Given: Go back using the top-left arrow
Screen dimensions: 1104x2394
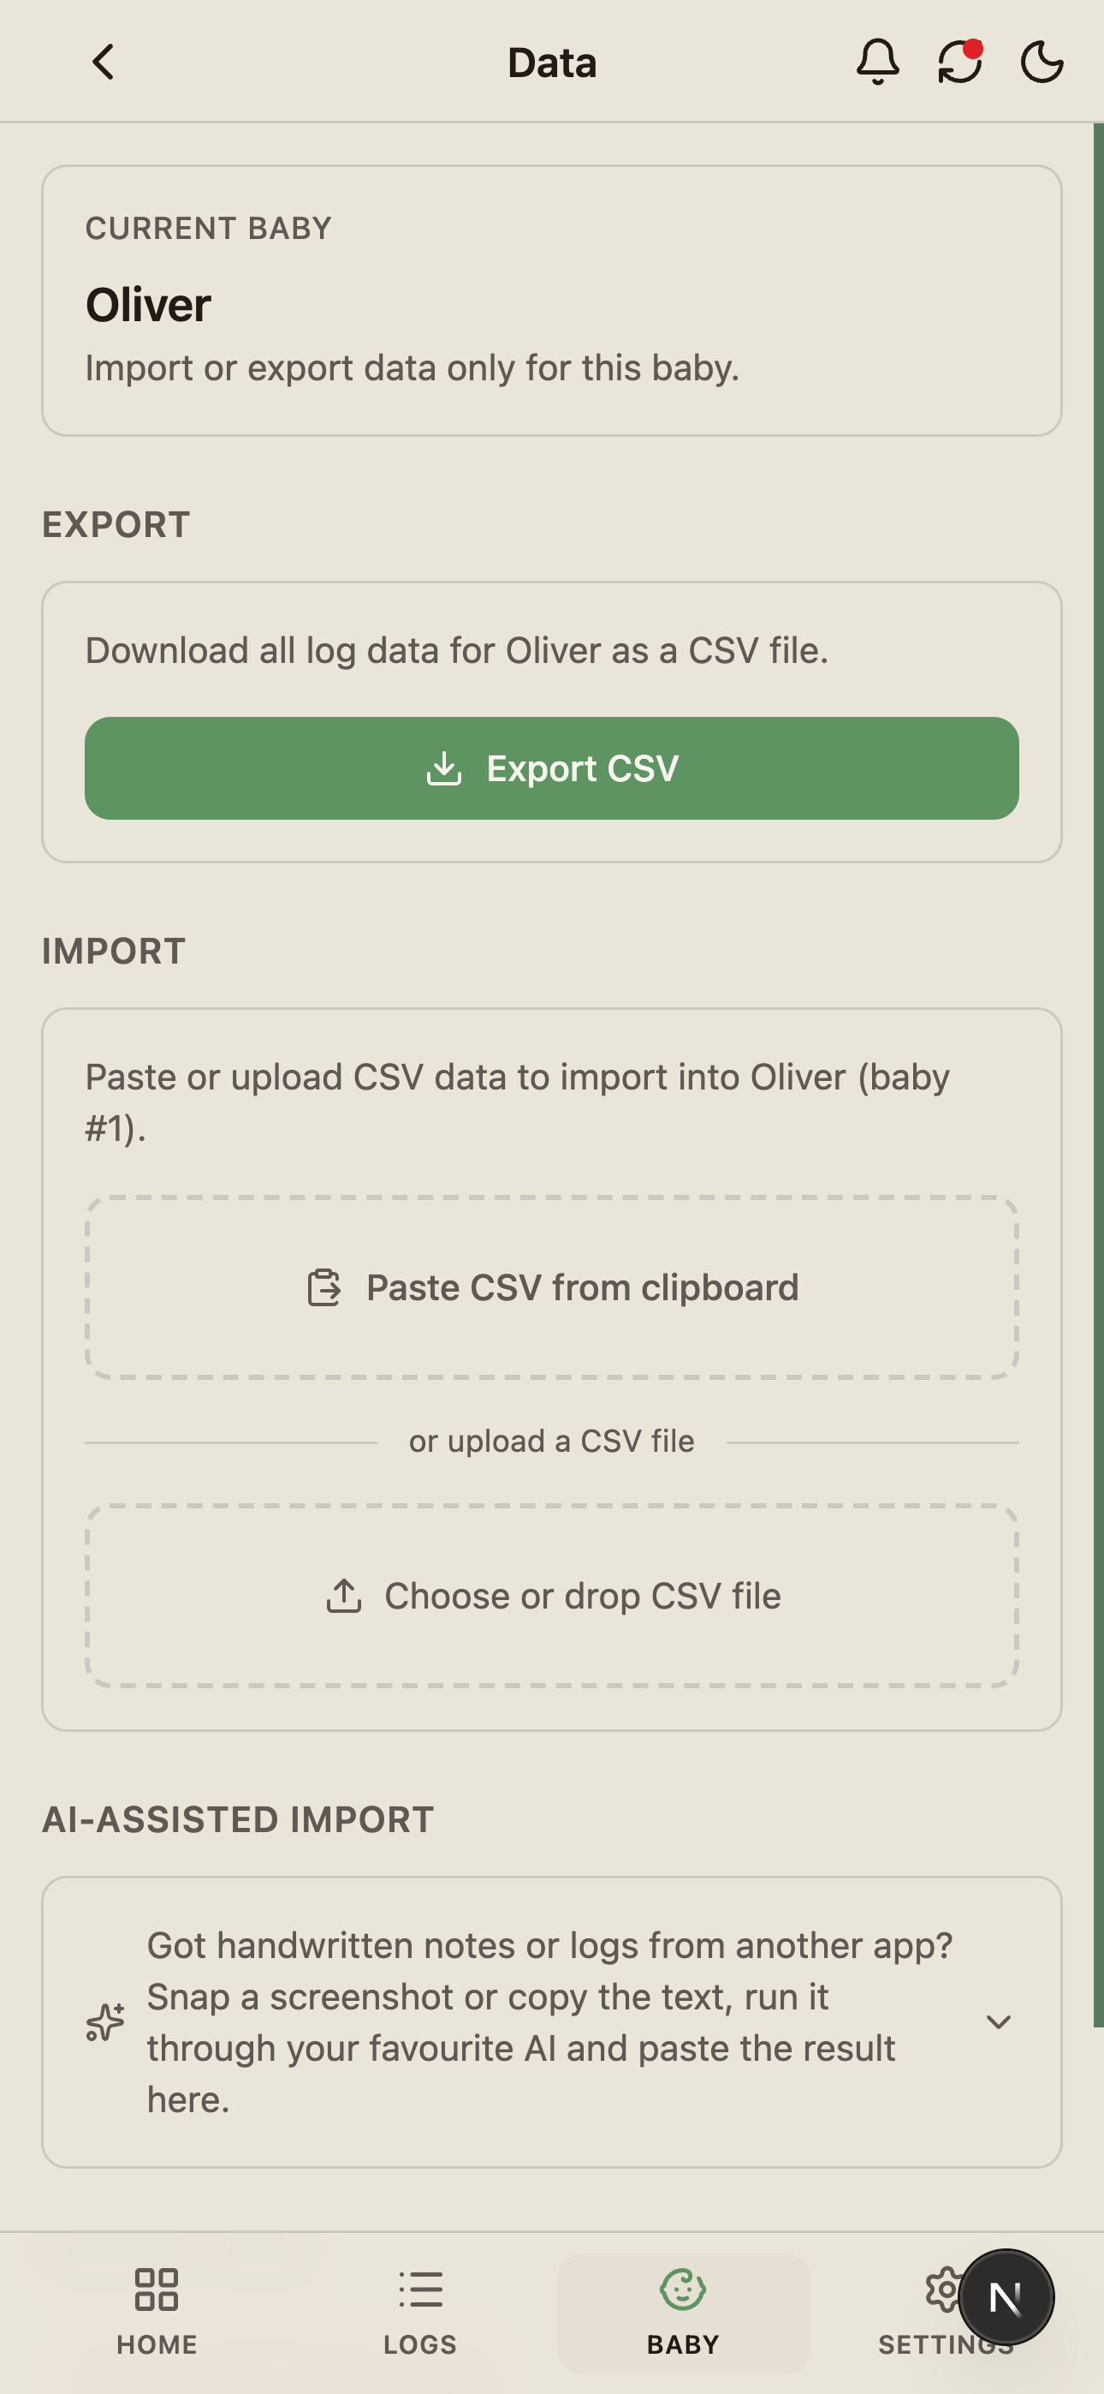Looking at the screenshot, I should click(x=103, y=63).
